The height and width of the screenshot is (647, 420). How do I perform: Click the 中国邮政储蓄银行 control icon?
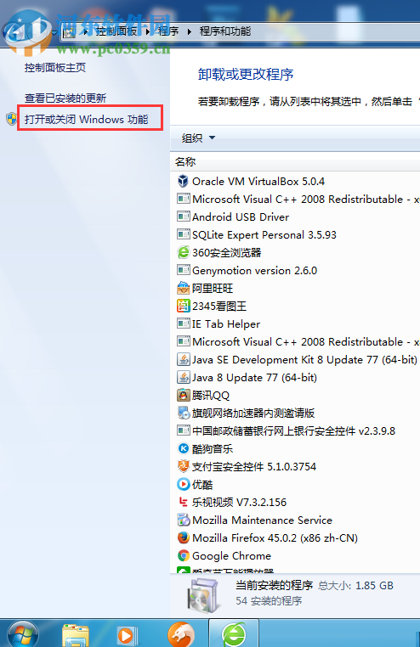coord(183,430)
